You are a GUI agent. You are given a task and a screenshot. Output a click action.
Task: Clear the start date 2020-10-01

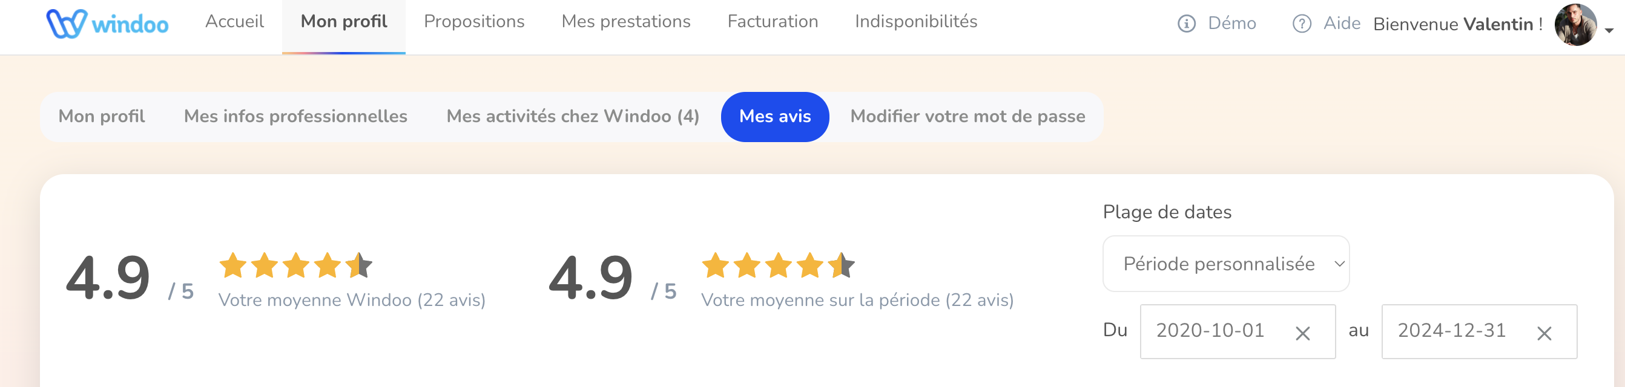point(1303,333)
